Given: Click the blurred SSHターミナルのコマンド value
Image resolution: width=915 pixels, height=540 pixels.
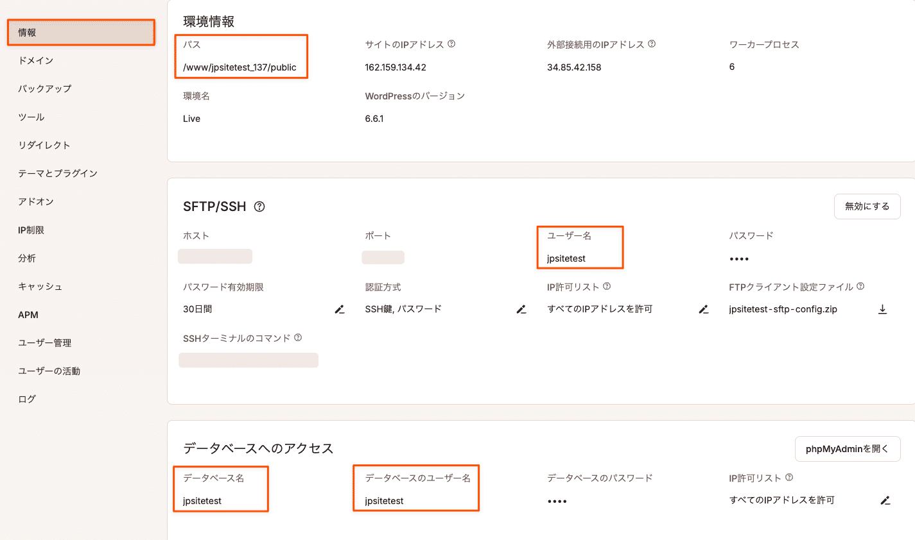Looking at the screenshot, I should 248,360.
